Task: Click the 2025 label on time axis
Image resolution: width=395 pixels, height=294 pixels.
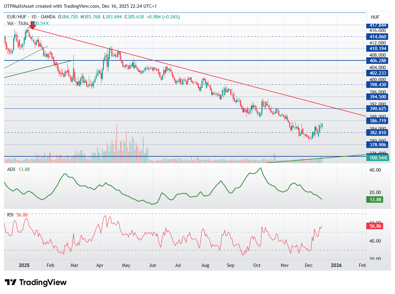Action: [24, 265]
